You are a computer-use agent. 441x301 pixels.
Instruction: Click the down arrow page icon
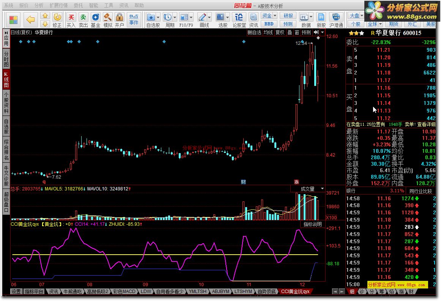(x=45, y=24)
